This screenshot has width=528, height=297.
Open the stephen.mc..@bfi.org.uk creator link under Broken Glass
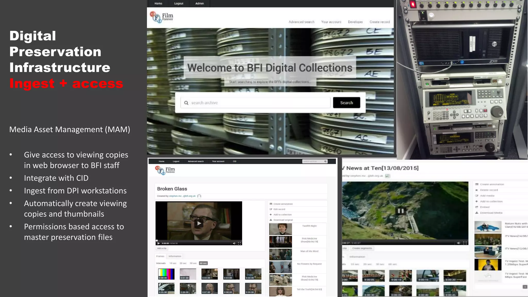coord(182,196)
